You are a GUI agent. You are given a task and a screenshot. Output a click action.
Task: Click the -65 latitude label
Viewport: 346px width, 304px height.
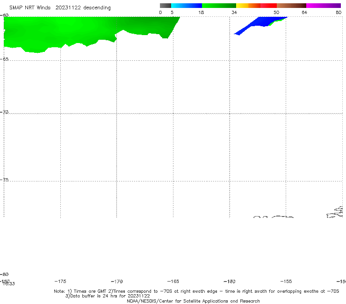pyautogui.click(x=4, y=59)
